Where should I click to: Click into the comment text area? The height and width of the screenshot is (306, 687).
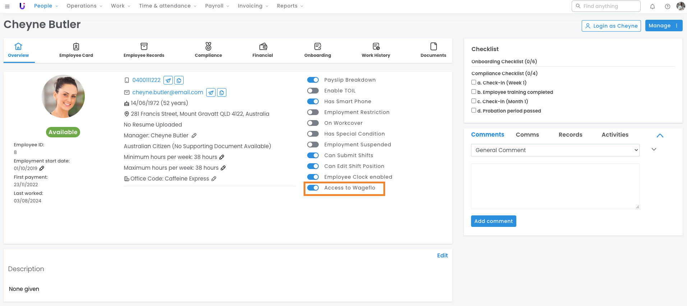pyautogui.click(x=555, y=186)
